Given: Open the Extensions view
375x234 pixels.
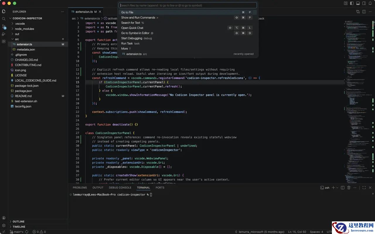Looking at the screenshot, I should pyautogui.click(x=4, y=41).
